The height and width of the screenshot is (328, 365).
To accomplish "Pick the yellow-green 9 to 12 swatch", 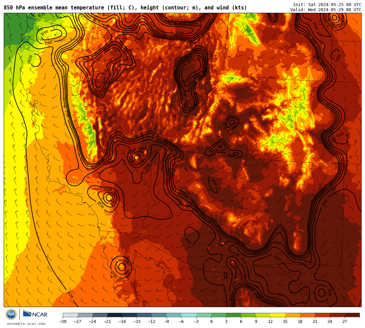I will pyautogui.click(x=263, y=315).
